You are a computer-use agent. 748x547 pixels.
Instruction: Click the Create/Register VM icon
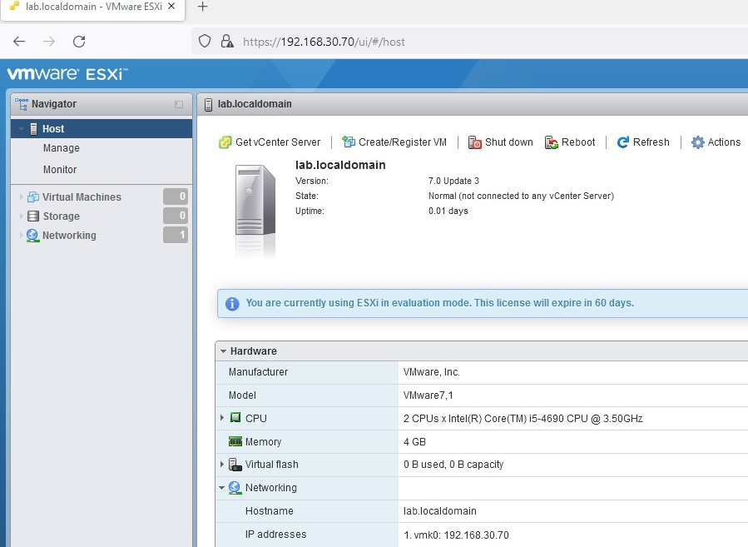coord(349,142)
